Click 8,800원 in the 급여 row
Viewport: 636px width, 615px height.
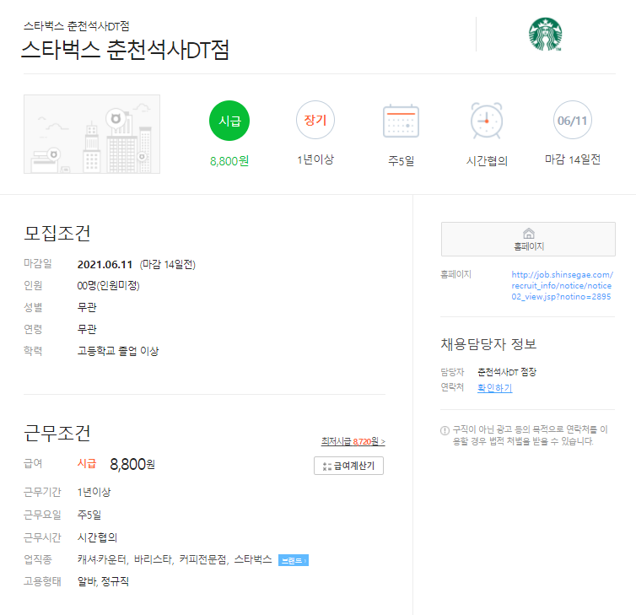click(x=132, y=464)
